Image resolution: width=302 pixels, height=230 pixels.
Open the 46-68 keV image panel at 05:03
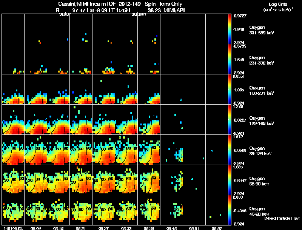(x=13, y=210)
